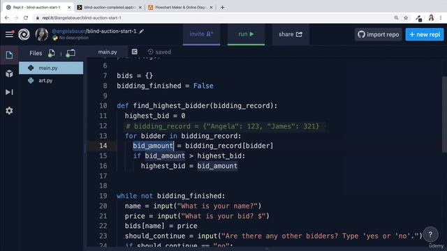Open the Repl.it hamburger menu

point(9,34)
